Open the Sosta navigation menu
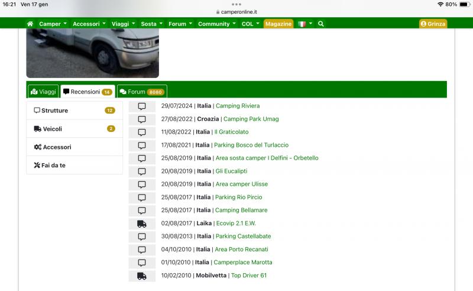The height and width of the screenshot is (291, 473). (152, 24)
